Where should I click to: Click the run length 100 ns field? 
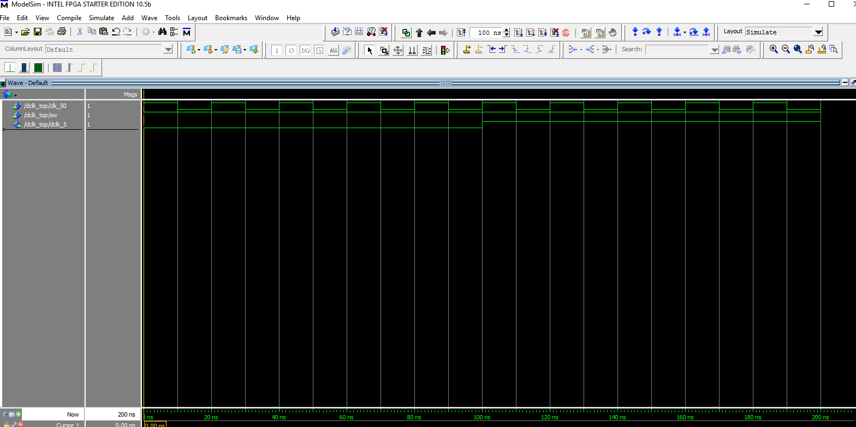coord(486,33)
